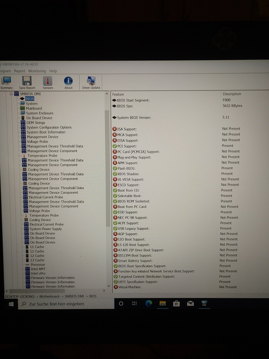Click the OEM Strings DMI icon
This screenshot has height=359, width=269.
(23, 123)
